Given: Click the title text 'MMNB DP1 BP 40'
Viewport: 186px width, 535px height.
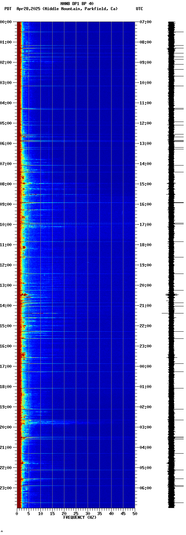Looking at the screenshot, I should click(77, 4).
